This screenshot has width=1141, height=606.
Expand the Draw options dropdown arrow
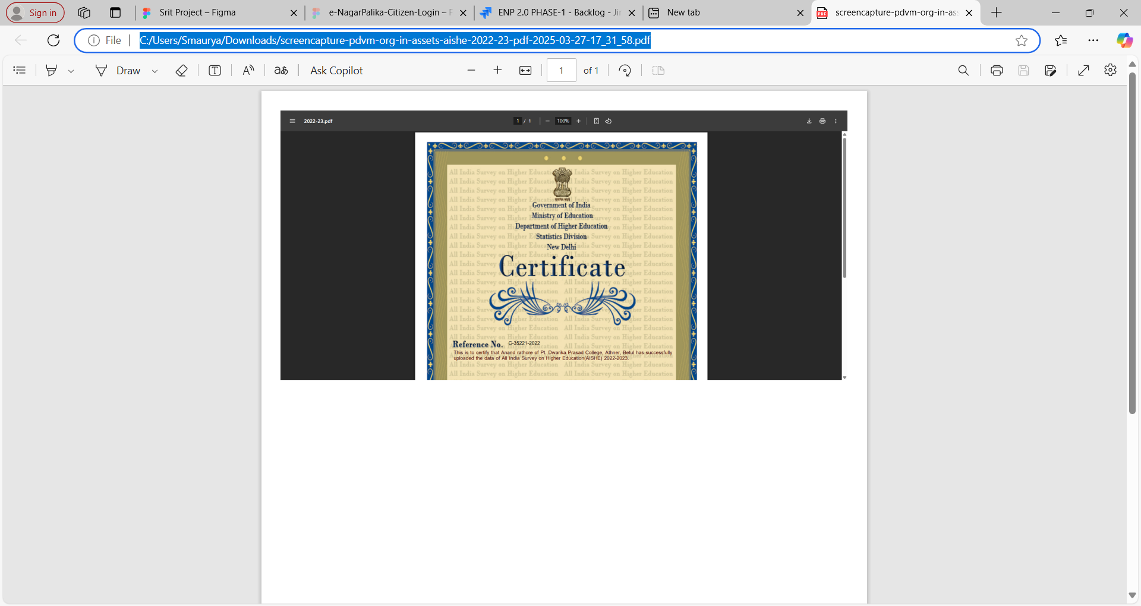[x=155, y=71]
